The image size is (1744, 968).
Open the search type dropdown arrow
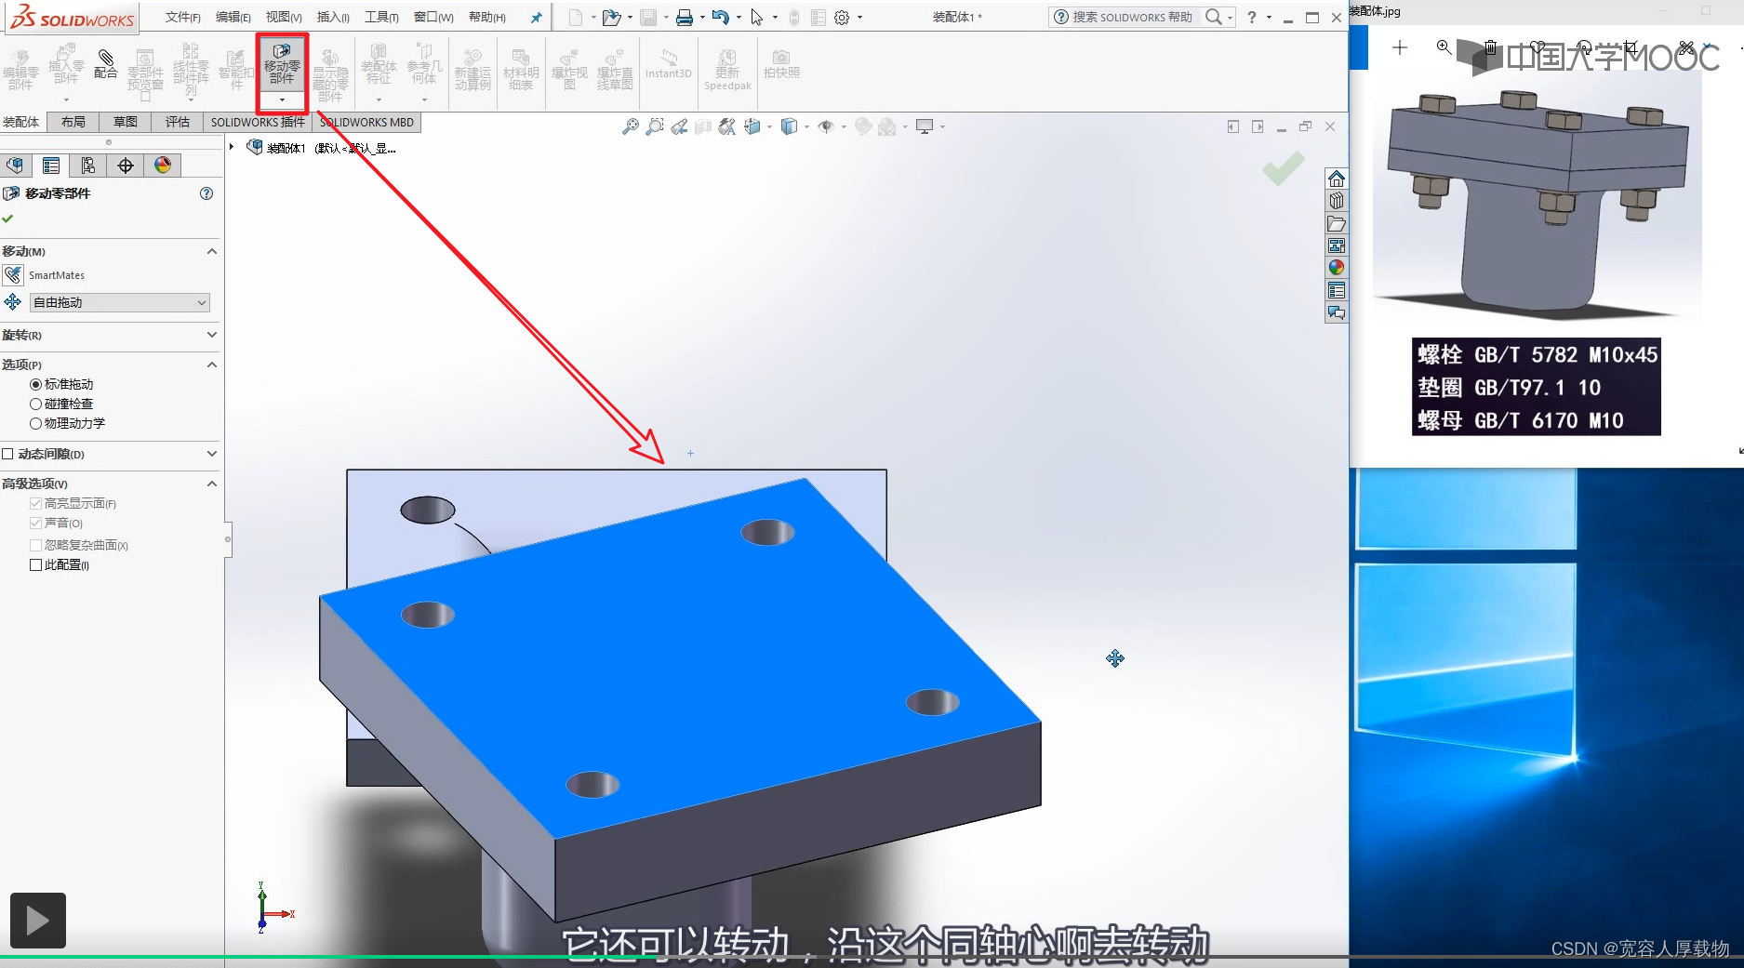click(1230, 18)
